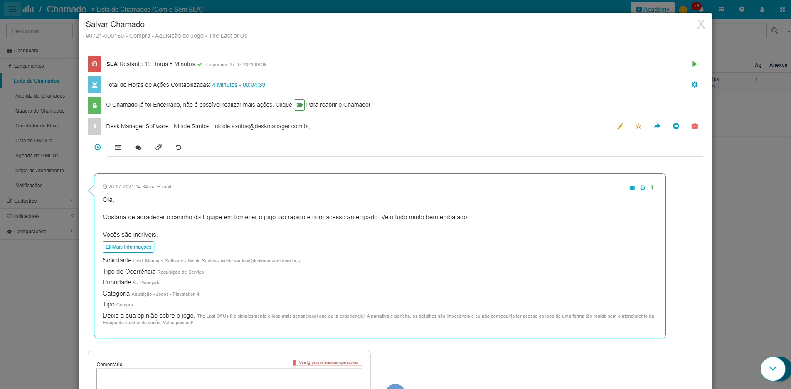Click the blue plus circle icon
Image resolution: width=791 pixels, height=389 pixels.
(676, 126)
